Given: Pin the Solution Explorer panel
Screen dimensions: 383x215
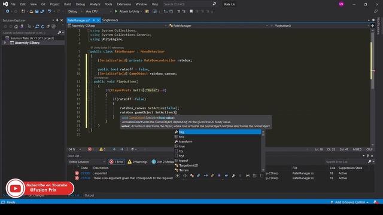Looking at the screenshot, I should coord(57,20).
